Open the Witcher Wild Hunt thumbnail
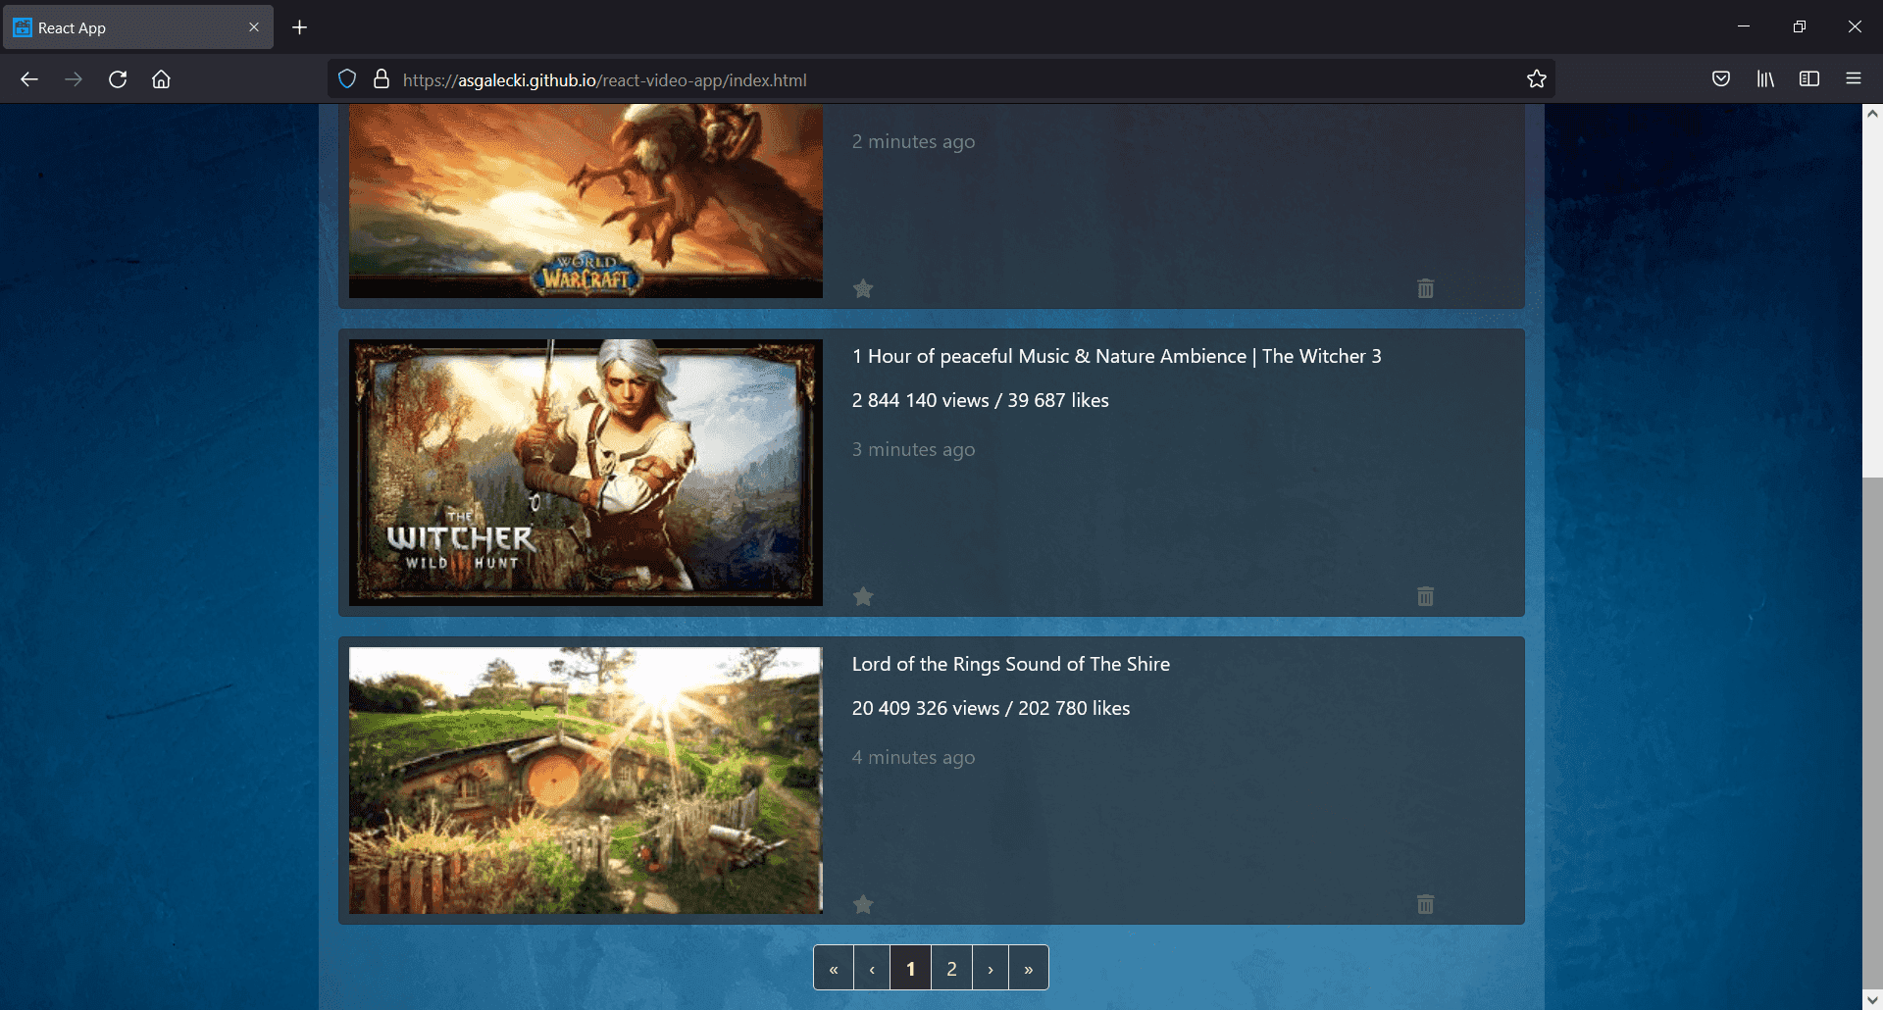Viewport: 1883px width, 1010px height. point(585,473)
